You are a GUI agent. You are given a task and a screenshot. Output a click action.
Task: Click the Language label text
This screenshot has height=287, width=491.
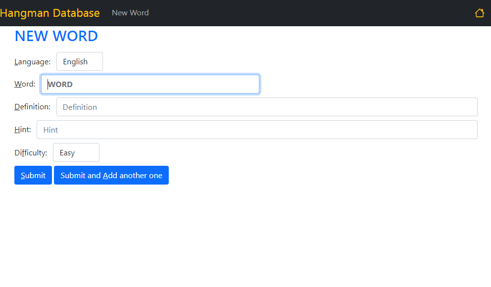[x=32, y=62]
